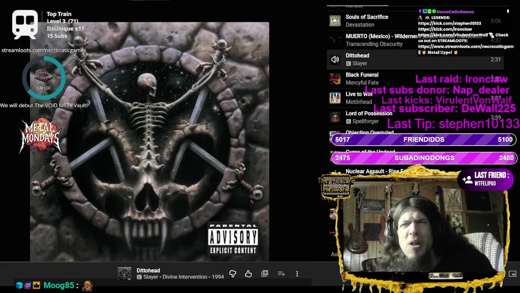The width and height of the screenshot is (520, 293).
Task: Click the add-friend person icon
Action: pos(467,179)
